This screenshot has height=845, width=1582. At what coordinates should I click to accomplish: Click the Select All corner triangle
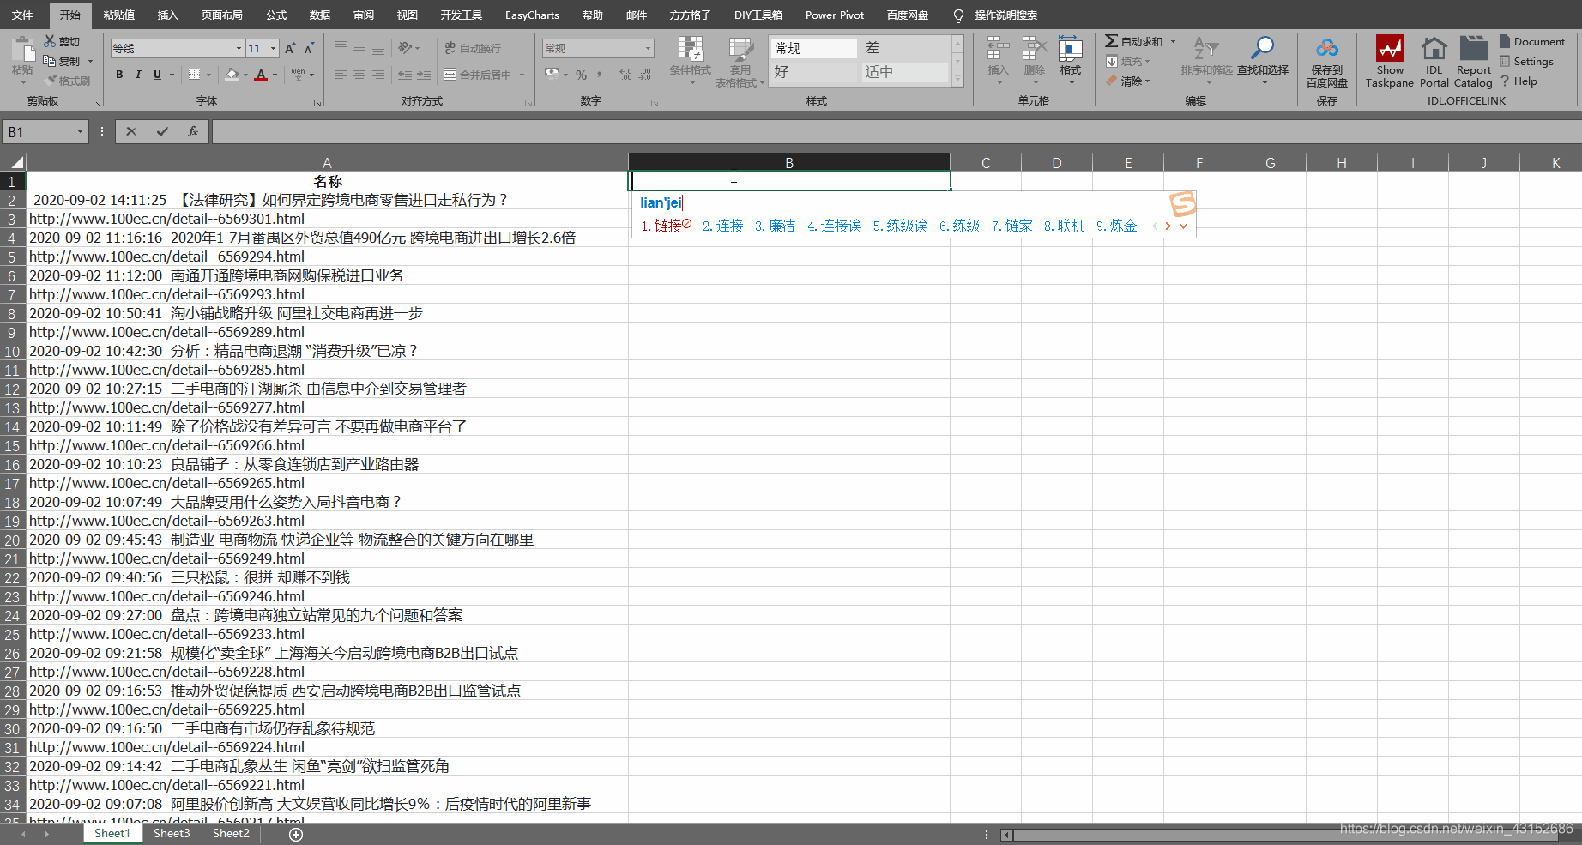16,161
